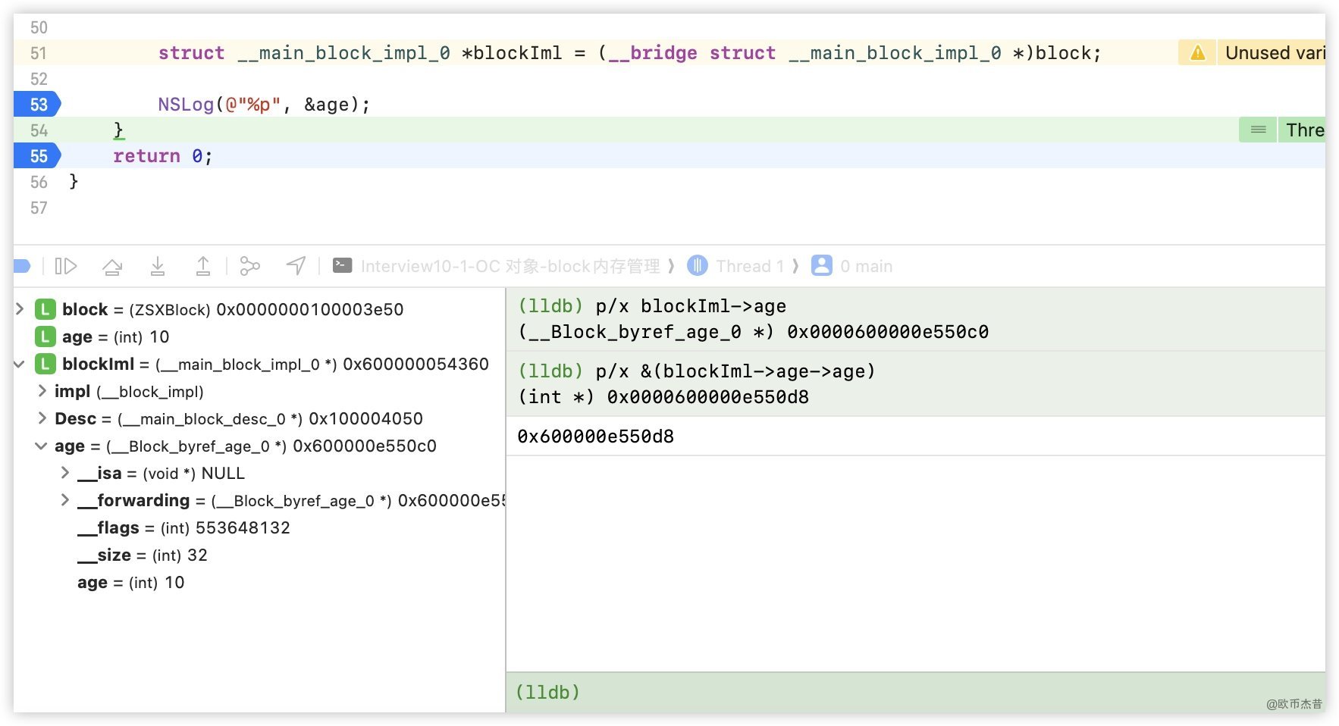This screenshot has height=726, width=1339.
Task: Select the __flags variable row
Action: [183, 528]
